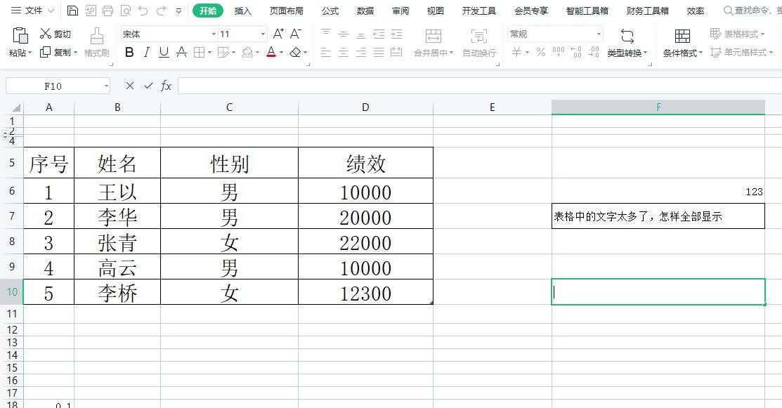Toggle Bold formatting
The image size is (782, 408).
tap(129, 52)
